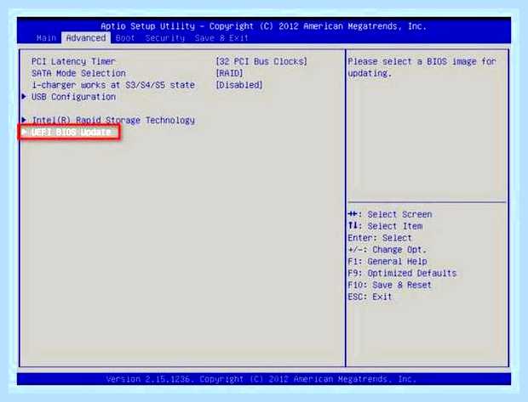Click the F1: General Help hint
528x402 pixels.
pyautogui.click(x=387, y=262)
